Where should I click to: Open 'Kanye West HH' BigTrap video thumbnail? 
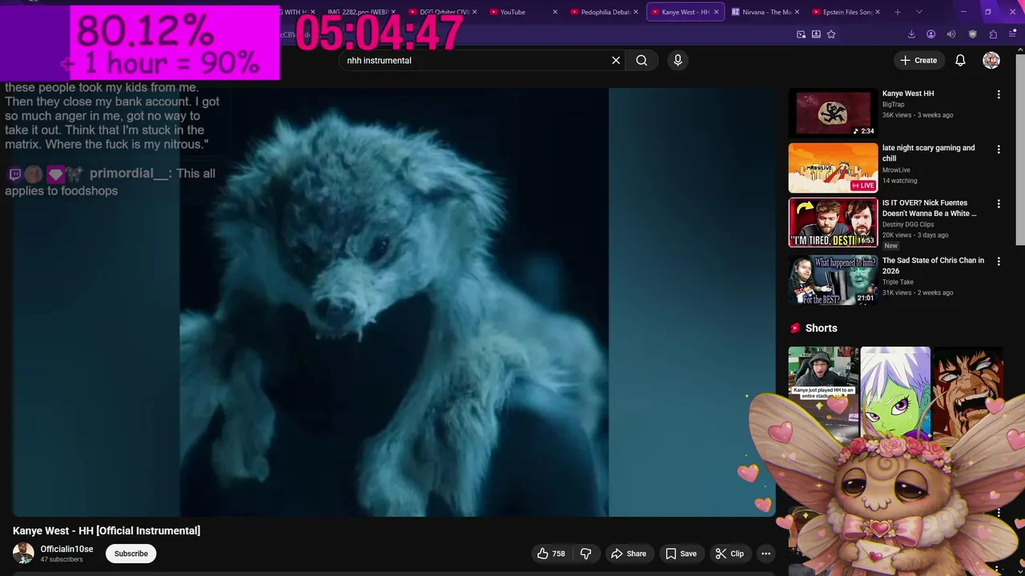pyautogui.click(x=833, y=113)
